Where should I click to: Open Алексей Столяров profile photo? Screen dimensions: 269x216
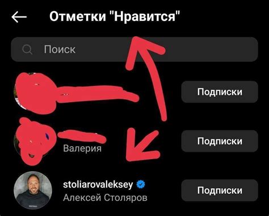[x=33, y=190]
